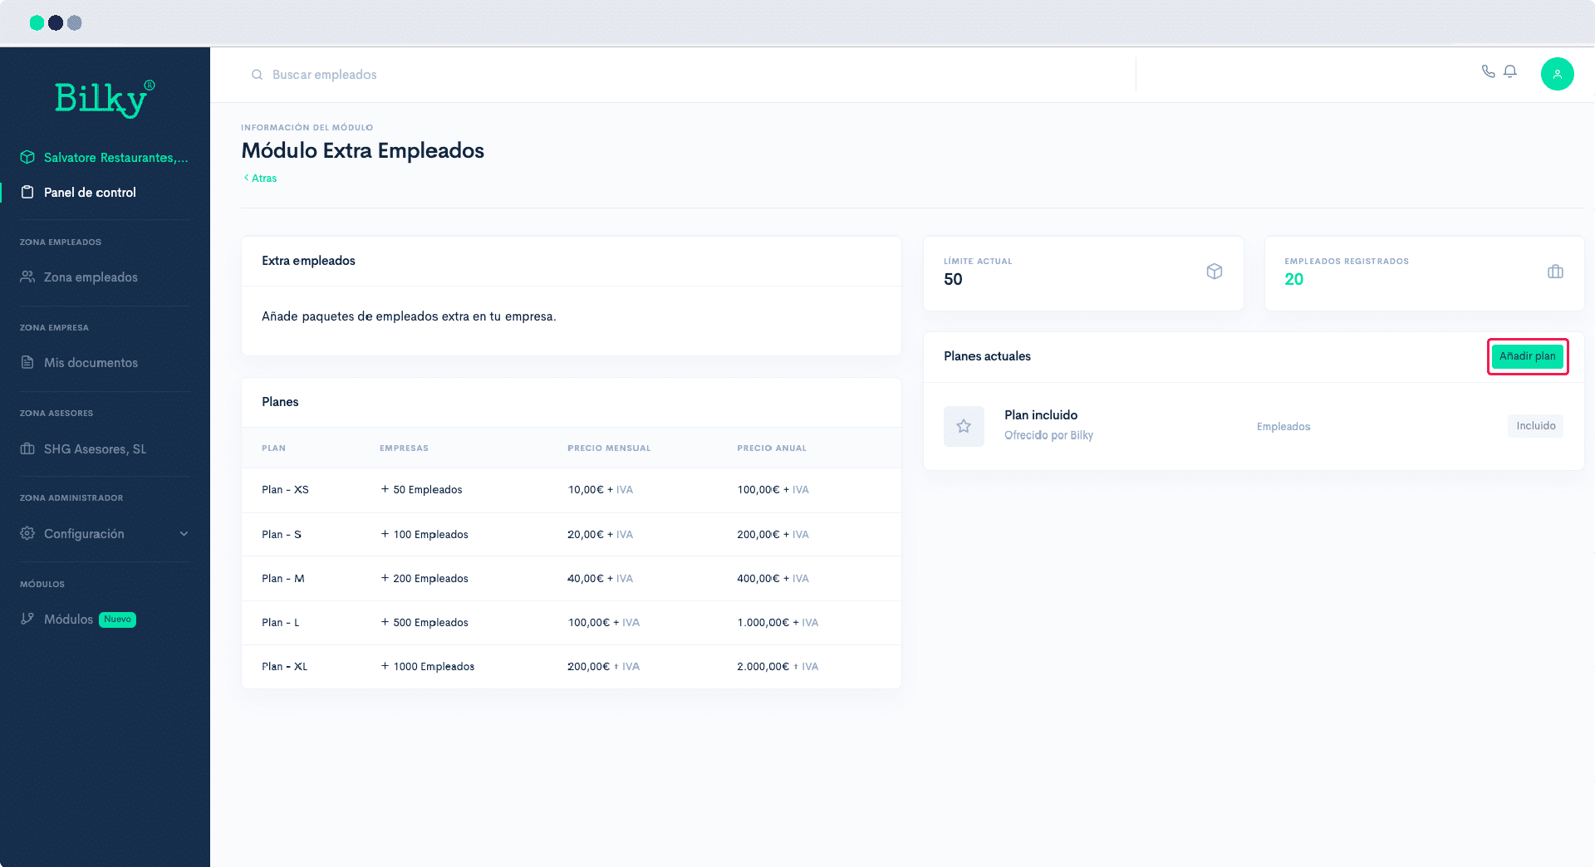The image size is (1595, 867).
Task: Go back using the Atras link
Action: 261,178
